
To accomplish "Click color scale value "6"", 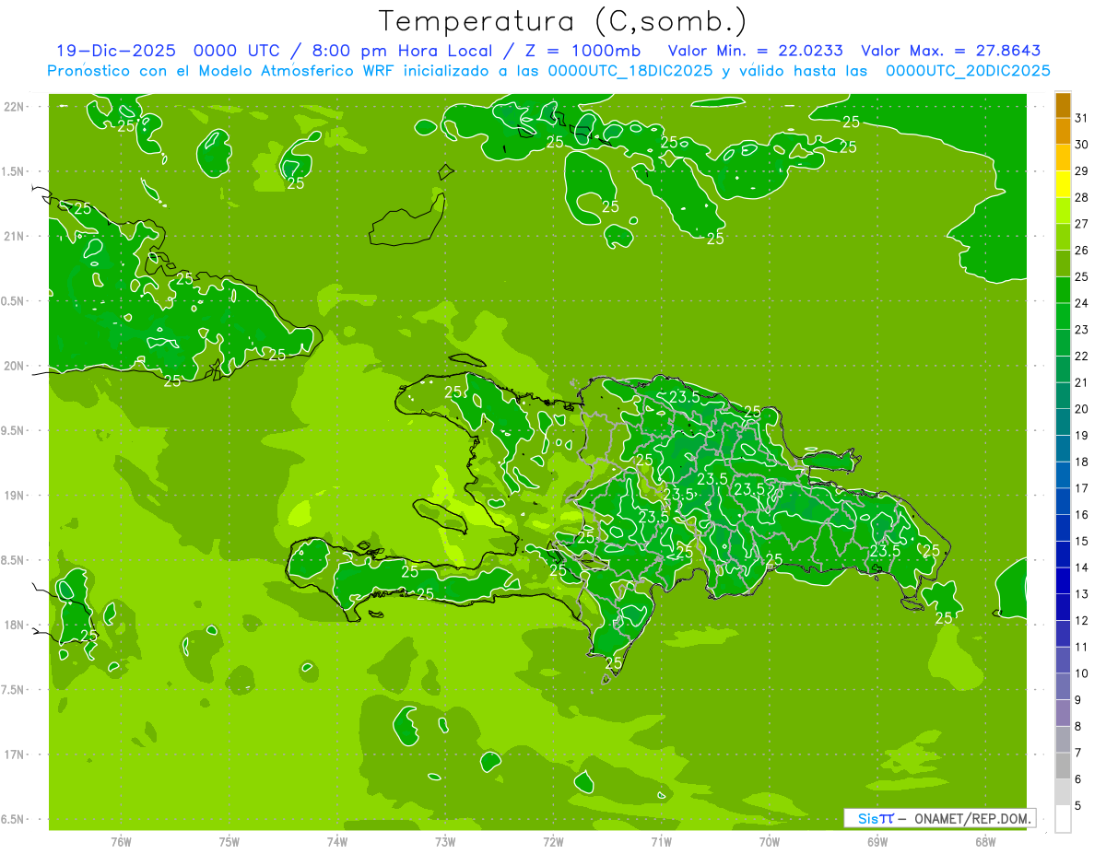I will point(1078,779).
